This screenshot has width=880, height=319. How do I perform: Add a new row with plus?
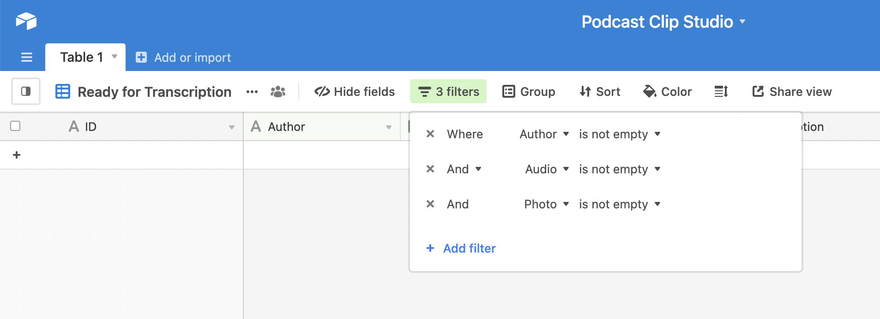pyautogui.click(x=17, y=155)
